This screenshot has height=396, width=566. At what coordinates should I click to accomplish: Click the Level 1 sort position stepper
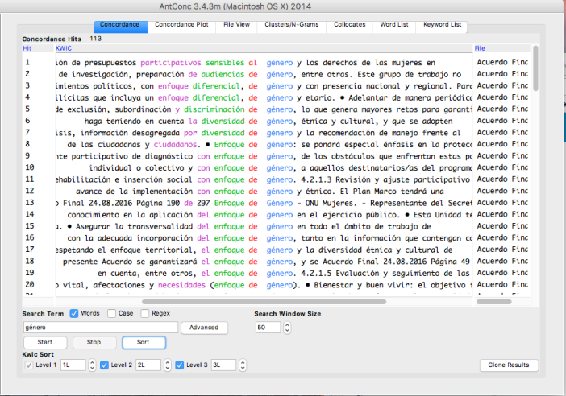pos(93,365)
